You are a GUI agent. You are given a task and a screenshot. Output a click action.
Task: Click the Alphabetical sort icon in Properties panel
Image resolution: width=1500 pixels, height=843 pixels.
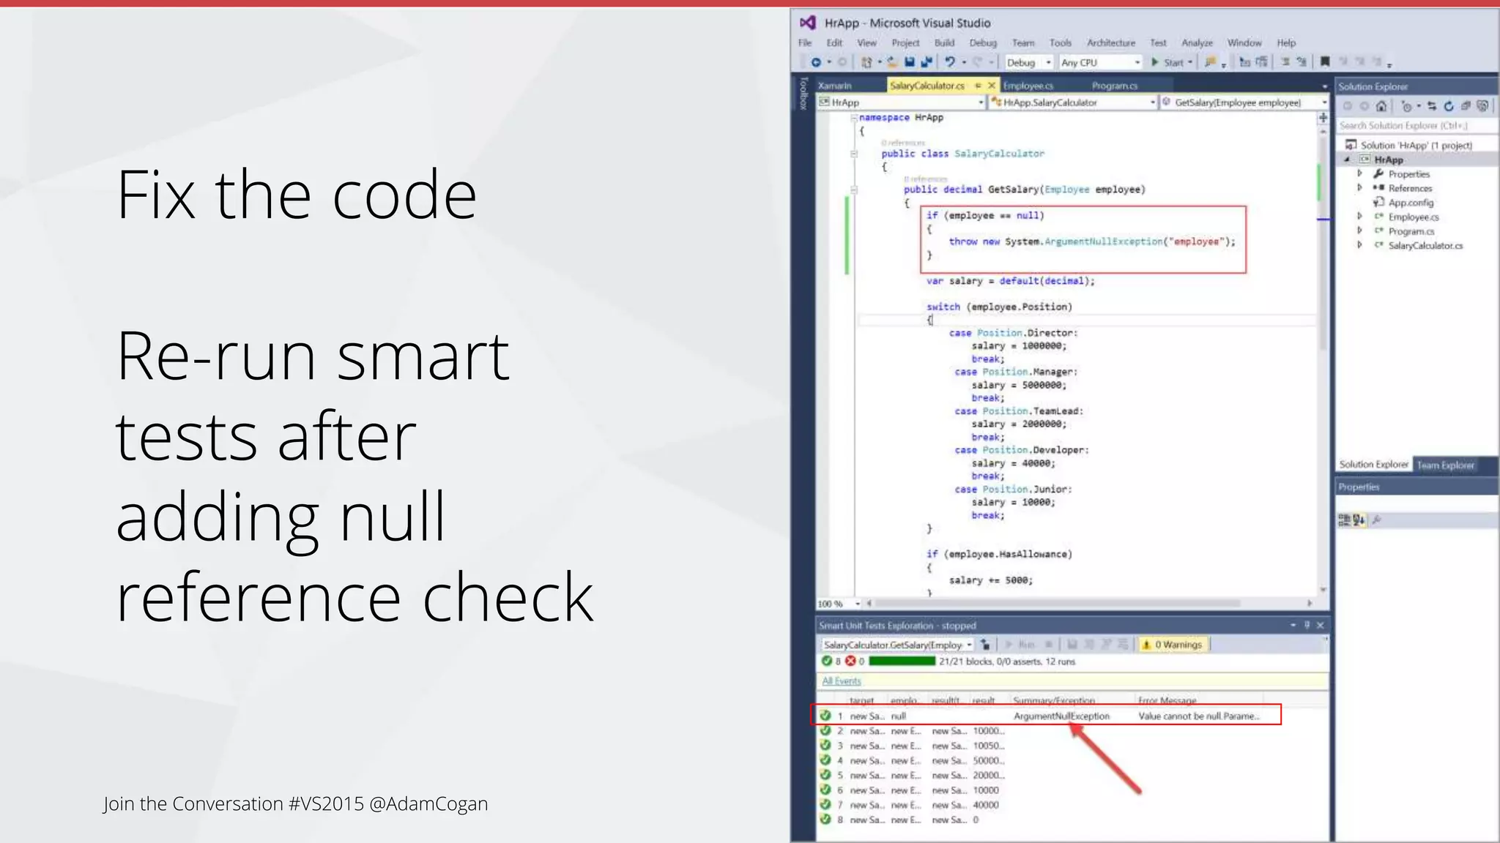pos(1359,520)
